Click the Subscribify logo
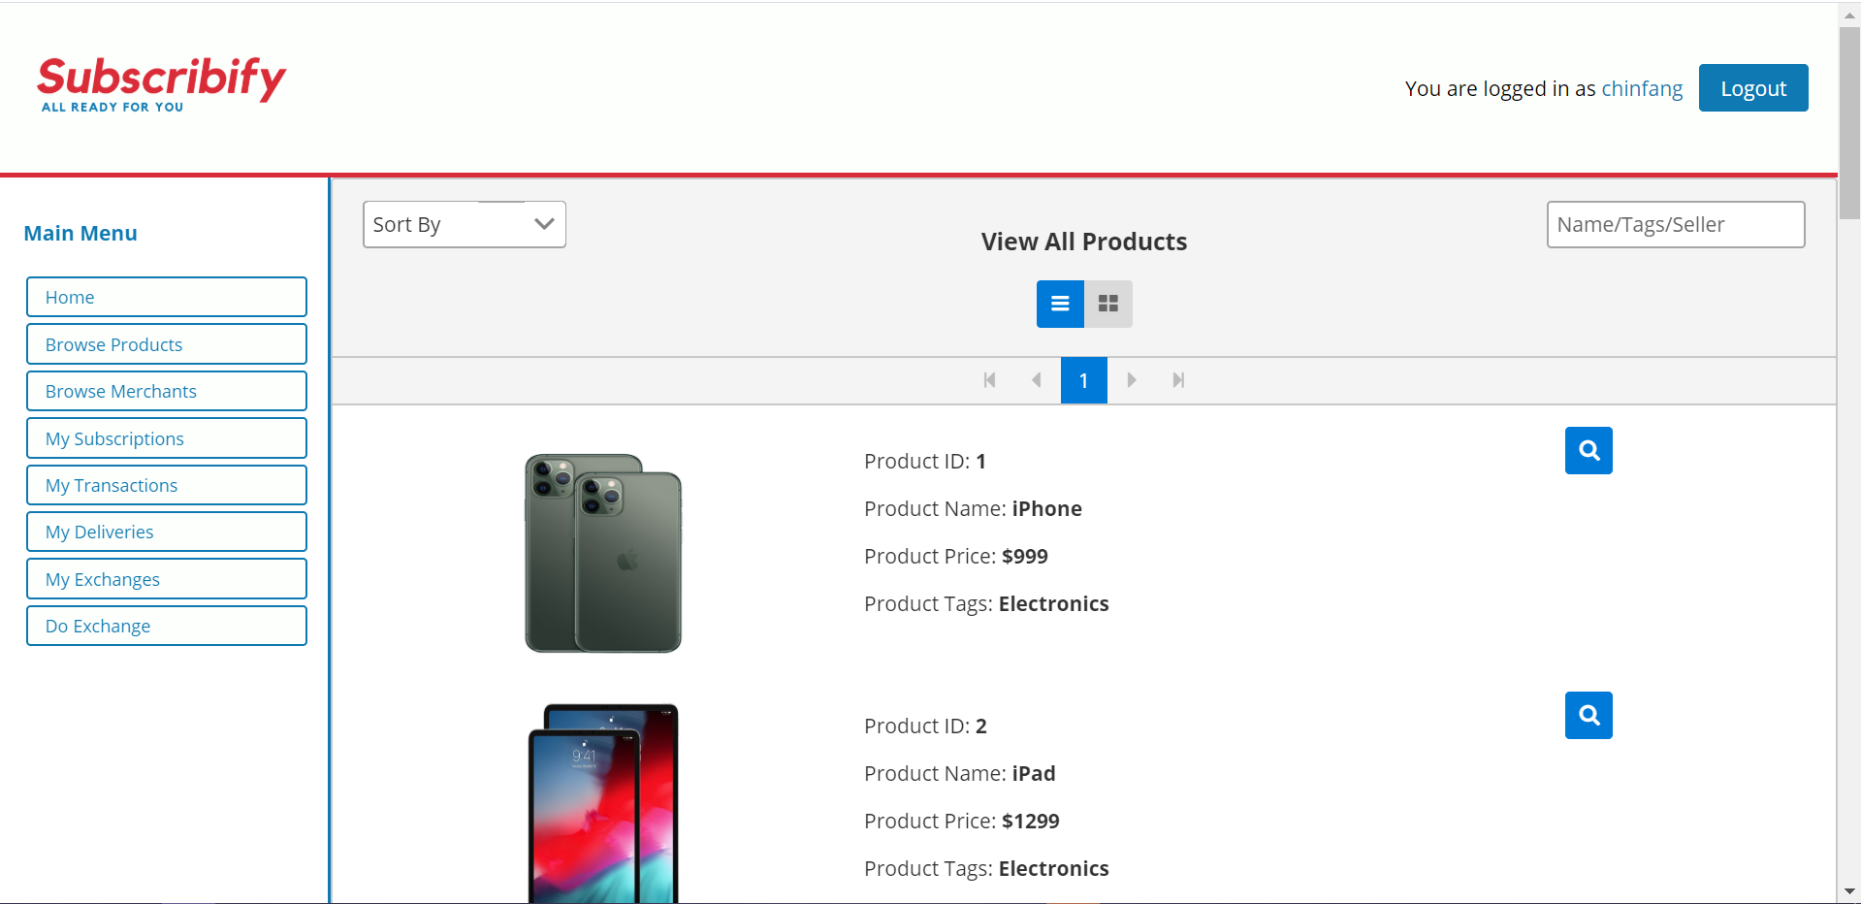1861x904 pixels. (161, 84)
